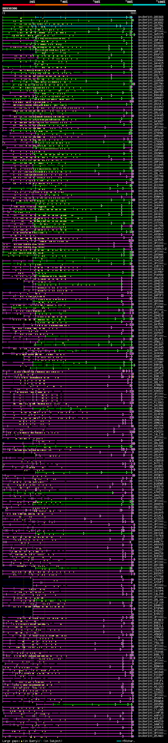Screen dimensions: 168x743
Task: Select UniRef100_Q9LUI1 entry
Action: tap(151, 113)
